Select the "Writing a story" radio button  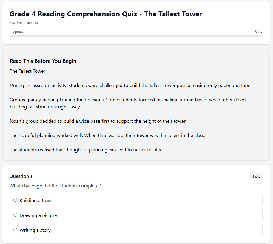click(x=15, y=229)
